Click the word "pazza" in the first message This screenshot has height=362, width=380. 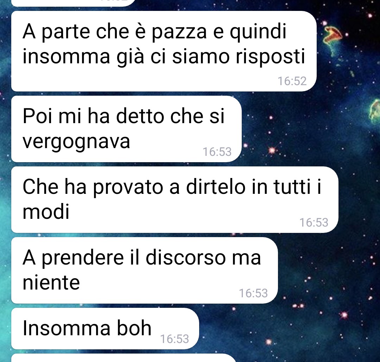tap(179, 33)
